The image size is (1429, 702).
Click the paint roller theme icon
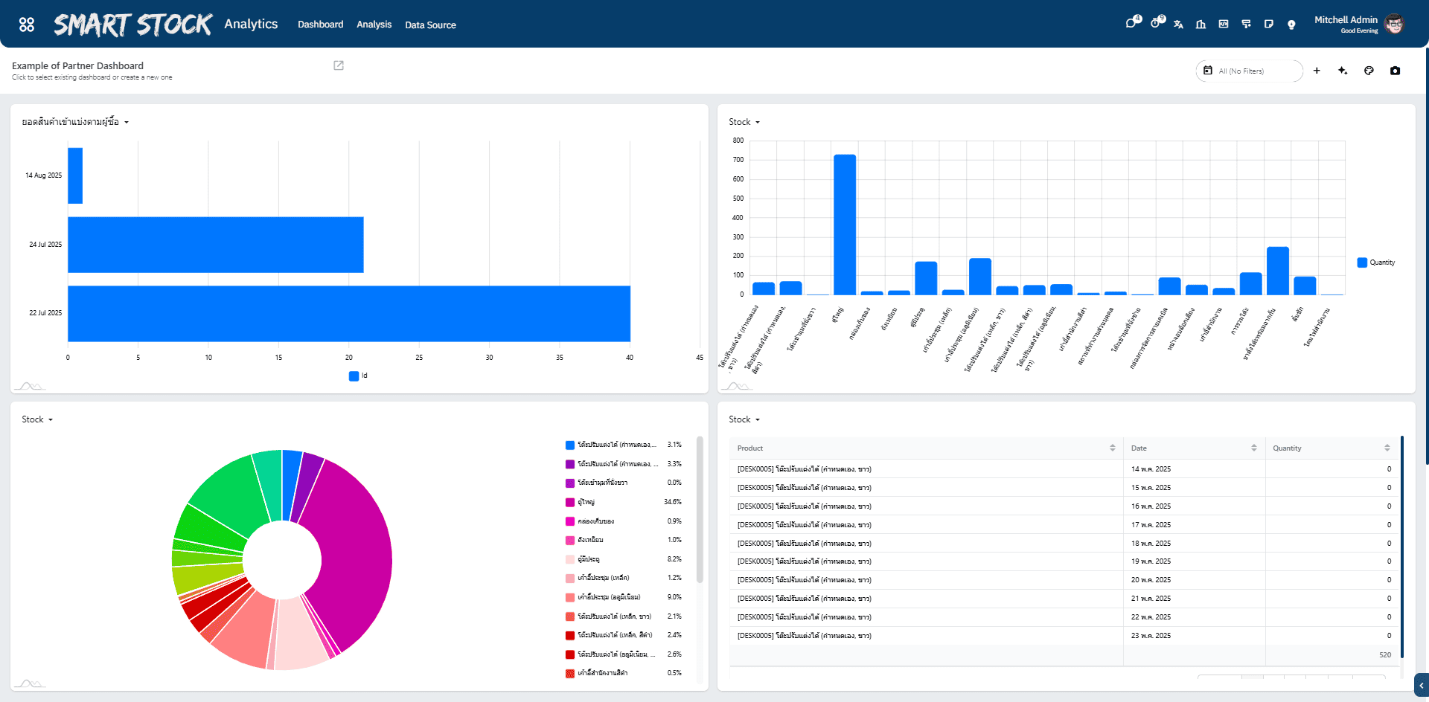coord(1246,25)
